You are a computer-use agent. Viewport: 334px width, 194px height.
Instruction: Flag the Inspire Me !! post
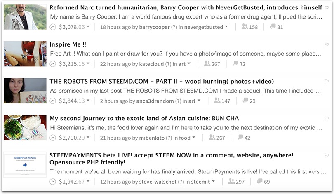(326, 44)
